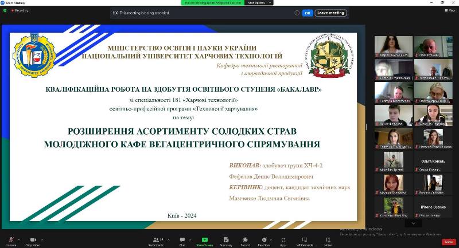Click the Recording indicator at top left

[x=20, y=10]
